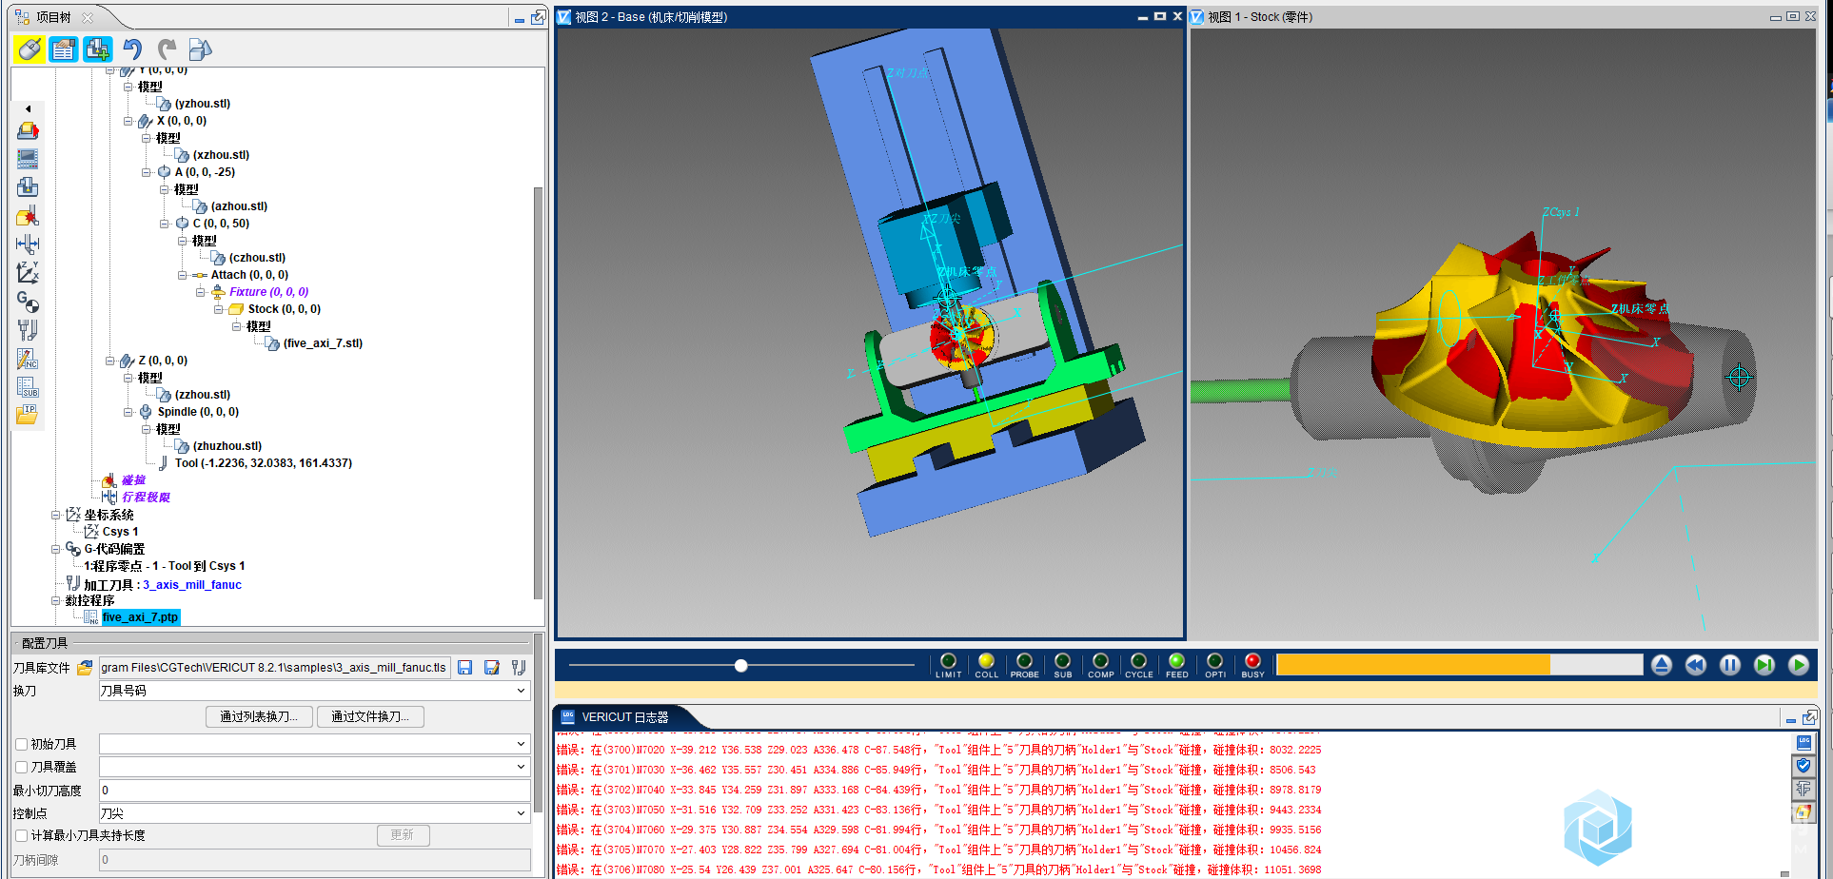Click the undo arrow in project tree toolbar
This screenshot has width=1833, height=879.
(x=133, y=49)
